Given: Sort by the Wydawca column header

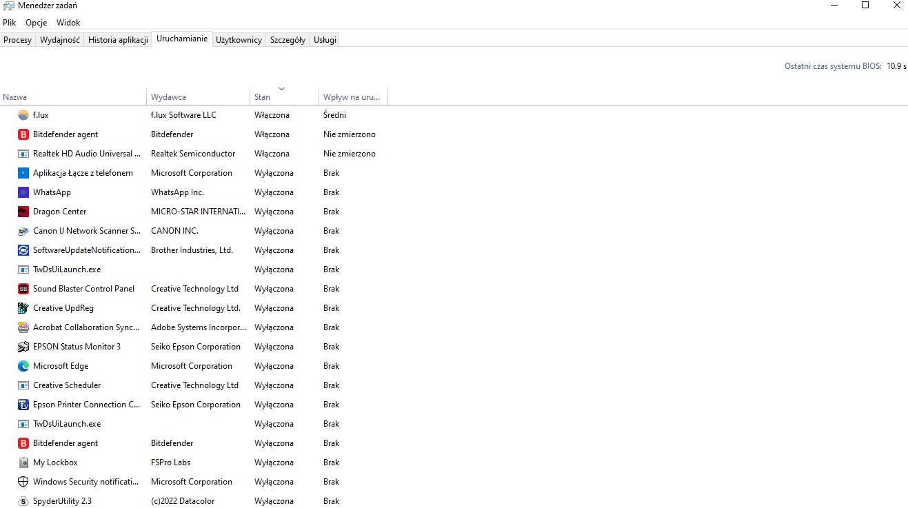Looking at the screenshot, I should tap(169, 97).
